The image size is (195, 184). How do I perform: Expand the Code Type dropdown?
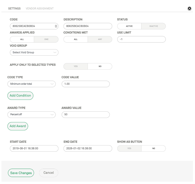[x=31, y=84]
